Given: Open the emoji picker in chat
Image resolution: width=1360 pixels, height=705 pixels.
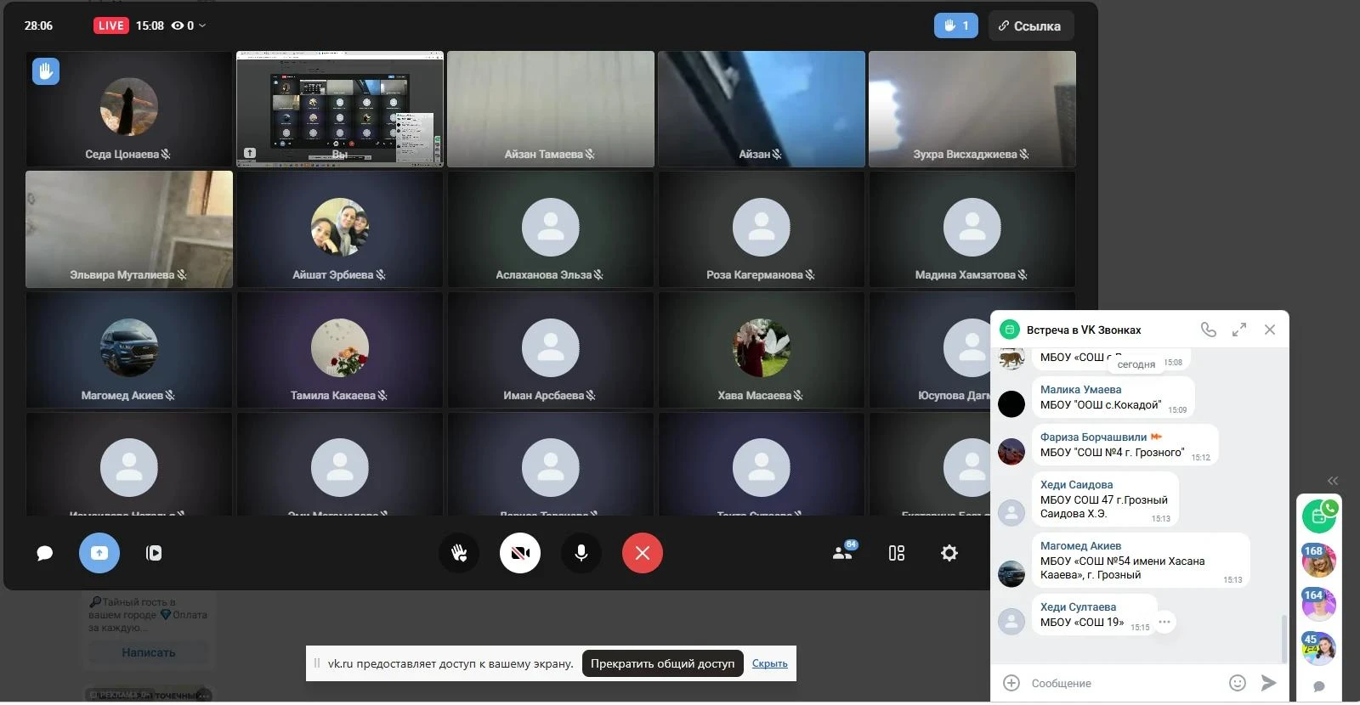Looking at the screenshot, I should pos(1238,683).
